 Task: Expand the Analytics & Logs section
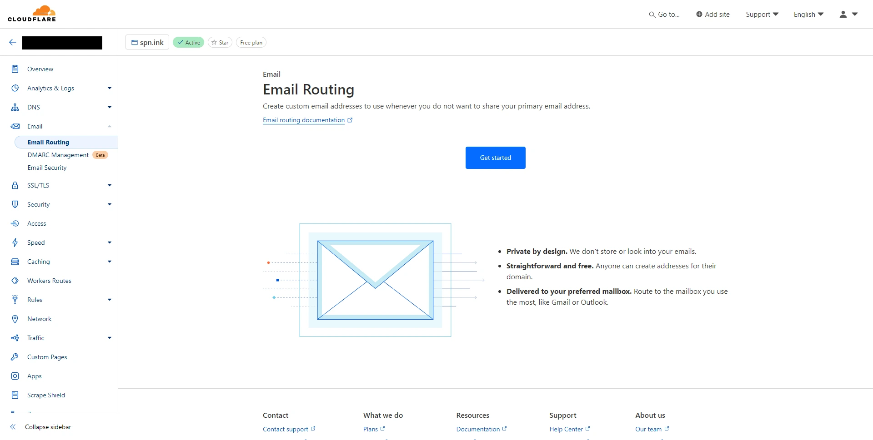(x=109, y=88)
